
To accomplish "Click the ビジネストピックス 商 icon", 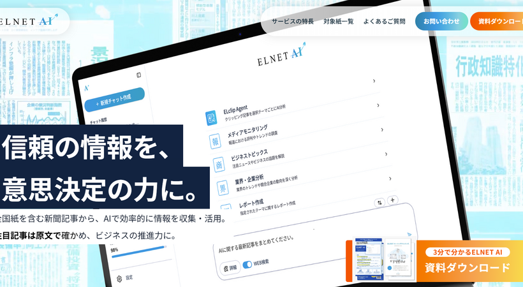I will 219,165.
